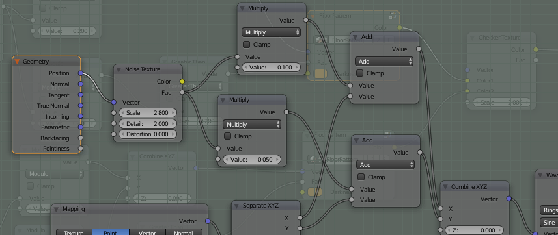This screenshot has width=558, height=235.
Task: Click the Combine XYZ X input socket
Action: [x=441, y=209]
